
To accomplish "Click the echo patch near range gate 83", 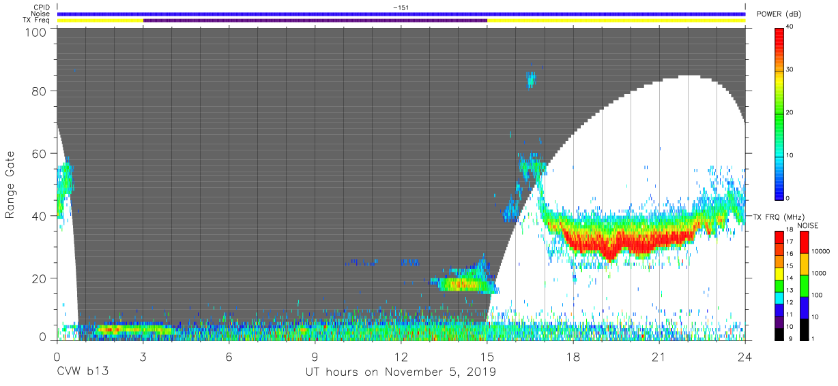I will pyautogui.click(x=531, y=80).
